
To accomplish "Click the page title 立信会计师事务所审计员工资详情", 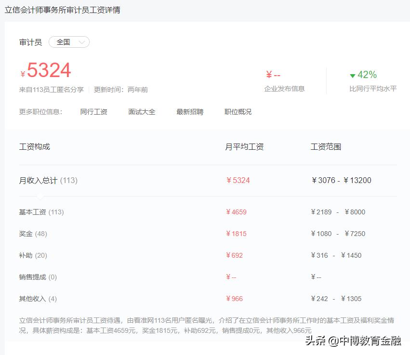I will [63, 9].
